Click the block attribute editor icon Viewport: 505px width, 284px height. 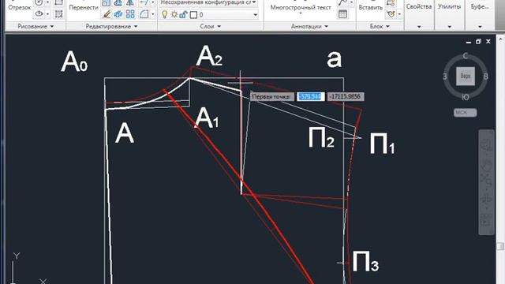coord(391,14)
